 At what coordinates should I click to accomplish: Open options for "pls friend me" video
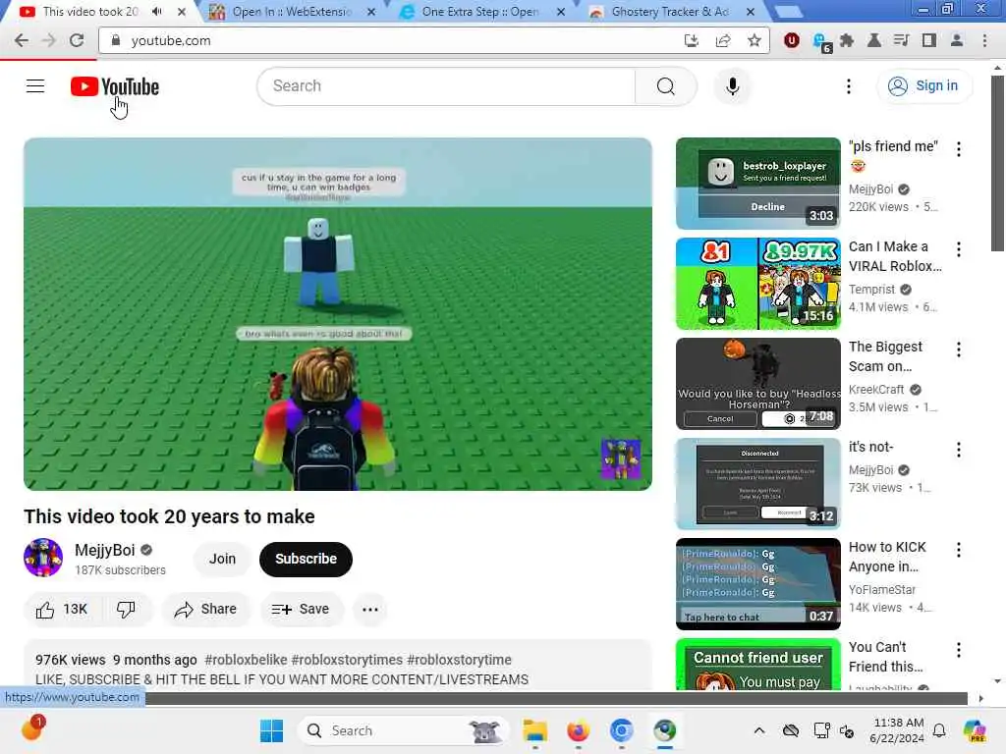[x=959, y=149]
